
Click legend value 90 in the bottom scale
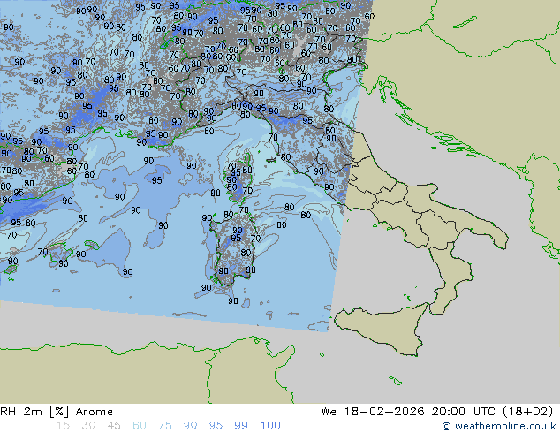[191, 426]
